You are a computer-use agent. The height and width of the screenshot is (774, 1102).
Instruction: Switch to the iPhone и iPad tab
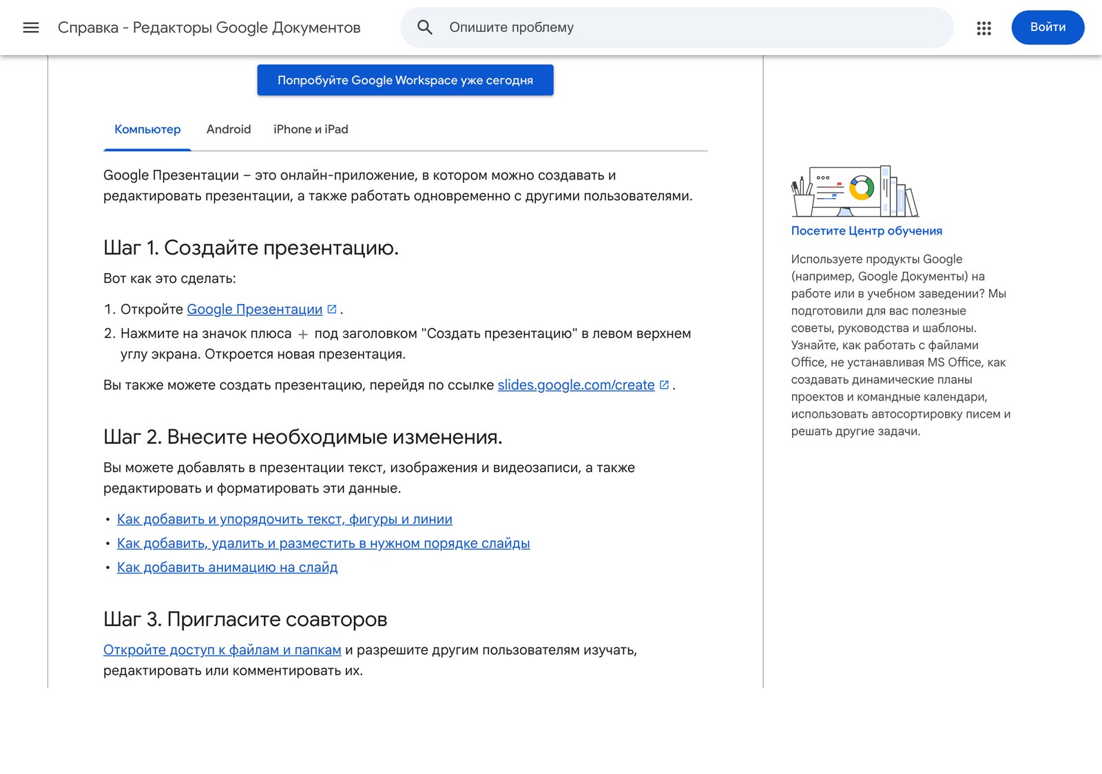click(311, 129)
